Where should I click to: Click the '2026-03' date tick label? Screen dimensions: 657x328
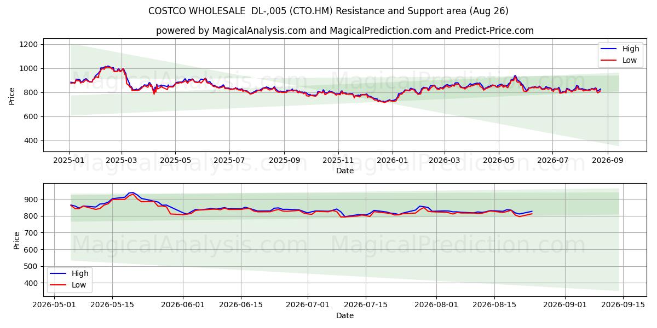[444, 161]
